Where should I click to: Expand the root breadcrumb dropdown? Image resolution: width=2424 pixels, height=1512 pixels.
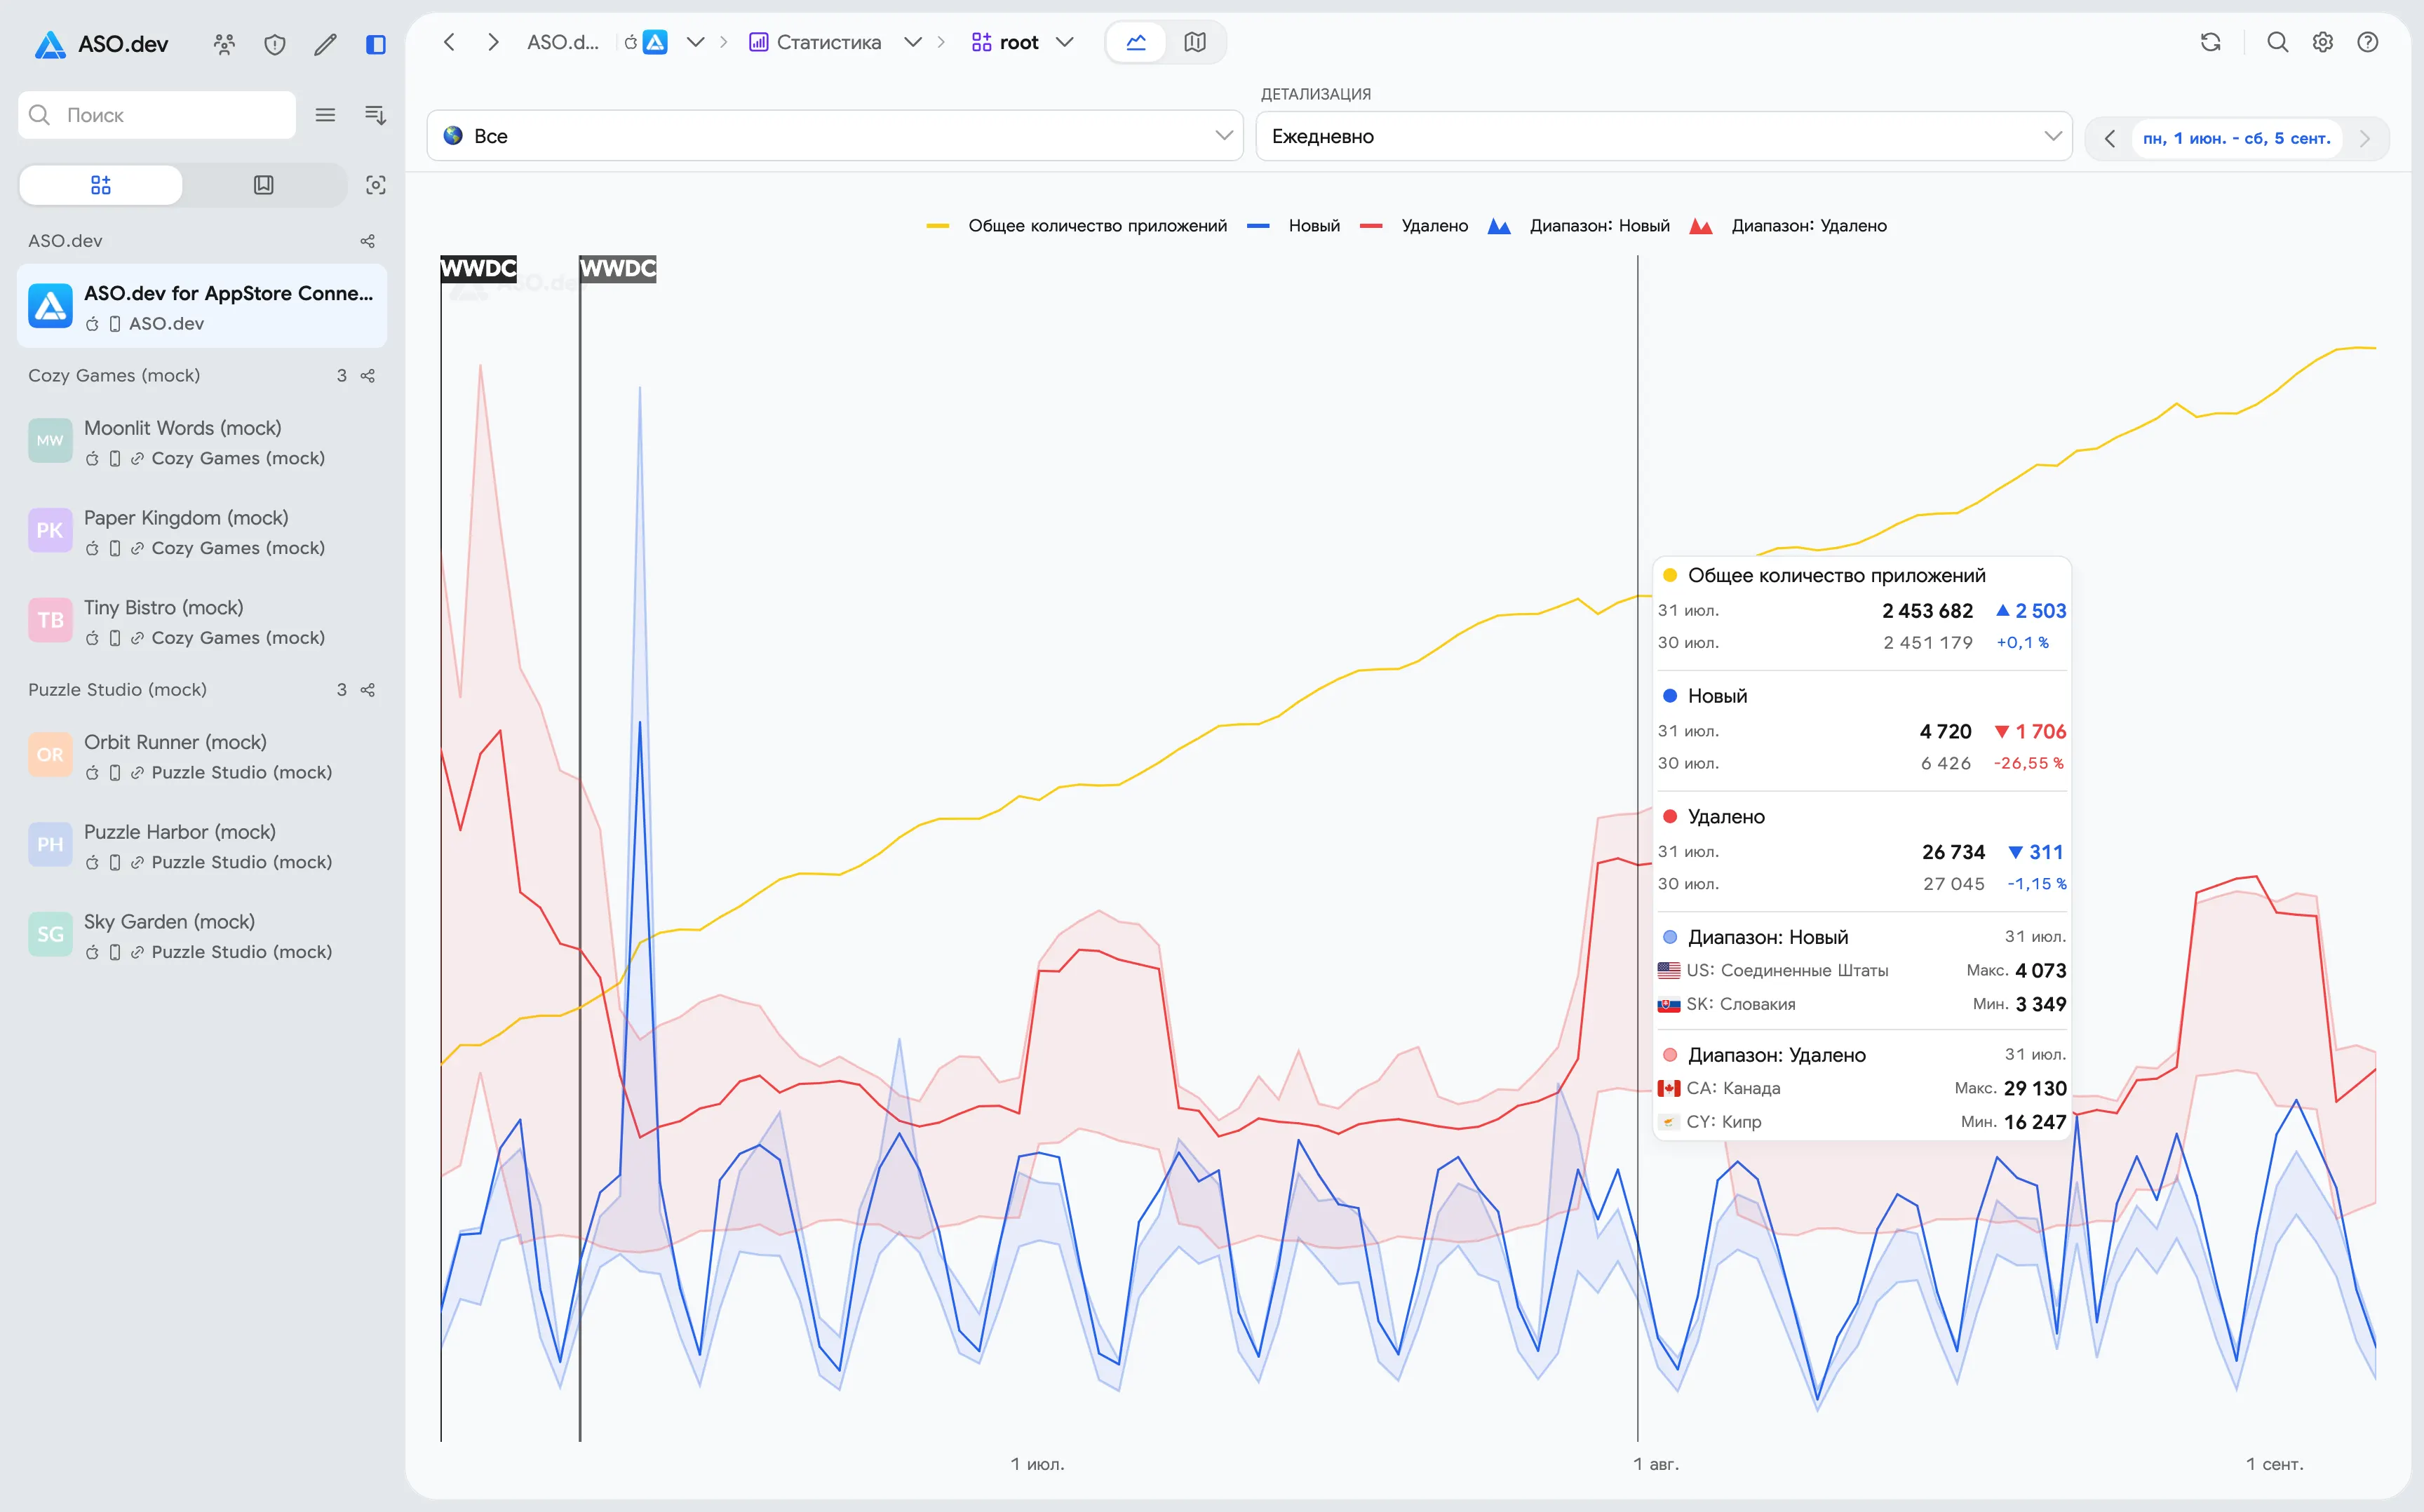(x=1065, y=42)
